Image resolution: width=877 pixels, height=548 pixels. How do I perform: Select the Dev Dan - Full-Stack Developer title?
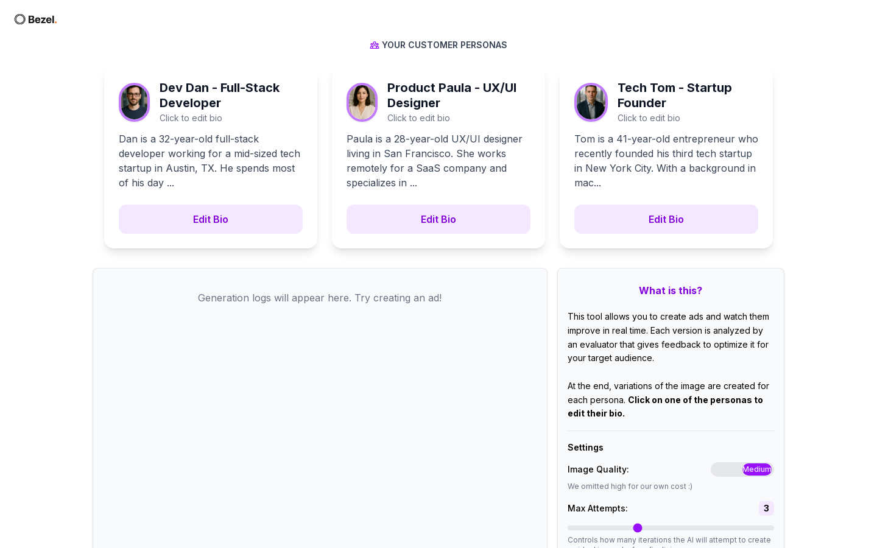(219, 96)
